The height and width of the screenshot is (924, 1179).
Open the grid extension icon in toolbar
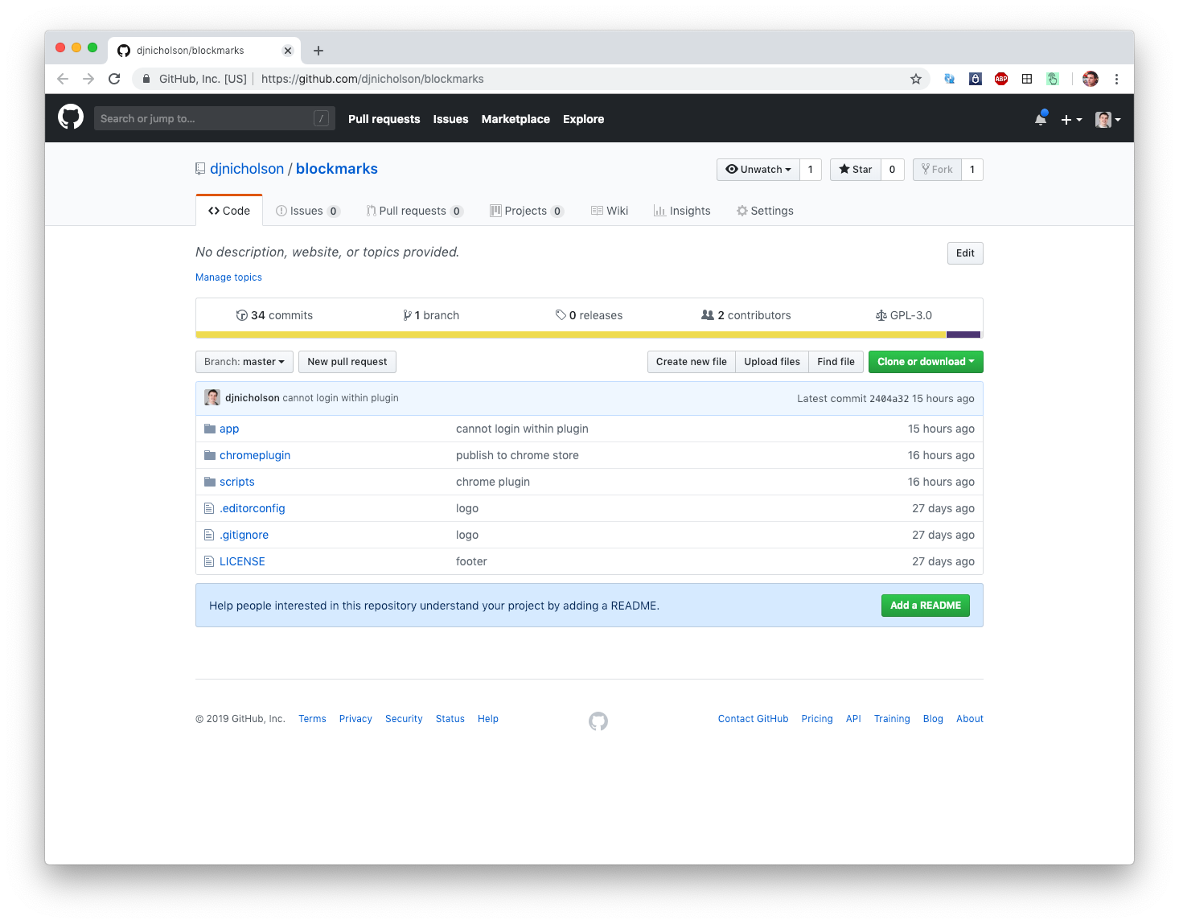[1027, 79]
